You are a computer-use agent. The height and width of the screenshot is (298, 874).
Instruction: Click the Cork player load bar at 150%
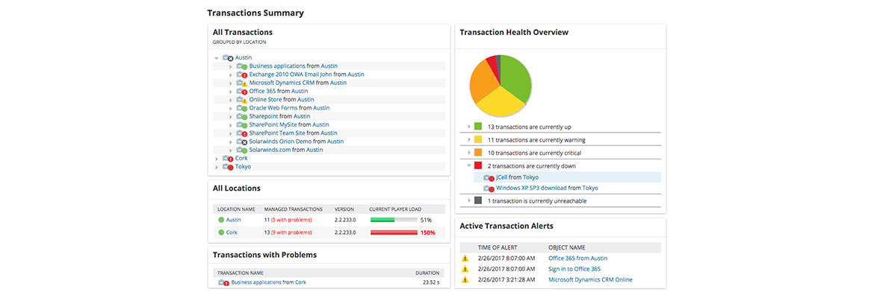point(394,232)
